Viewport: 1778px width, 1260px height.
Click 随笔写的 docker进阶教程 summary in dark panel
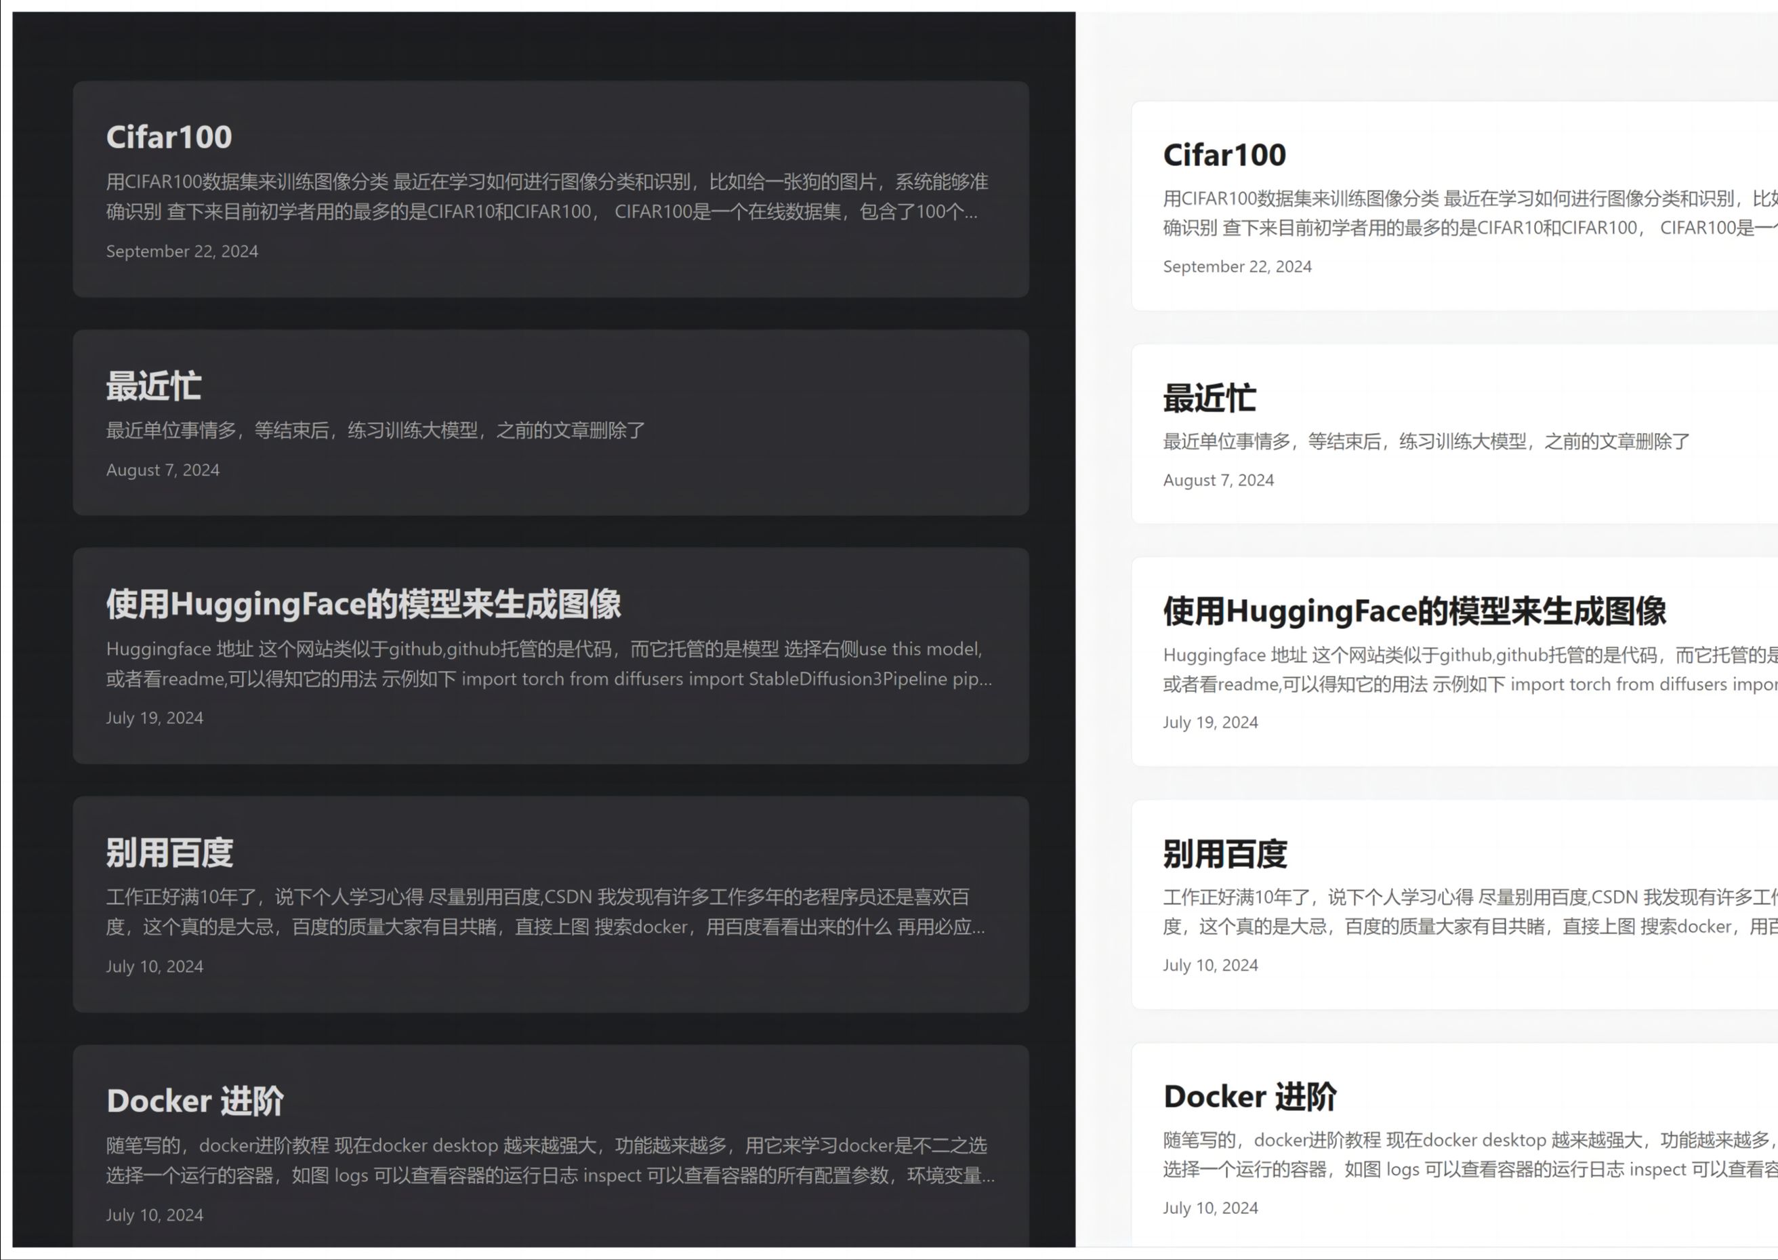550,1160
